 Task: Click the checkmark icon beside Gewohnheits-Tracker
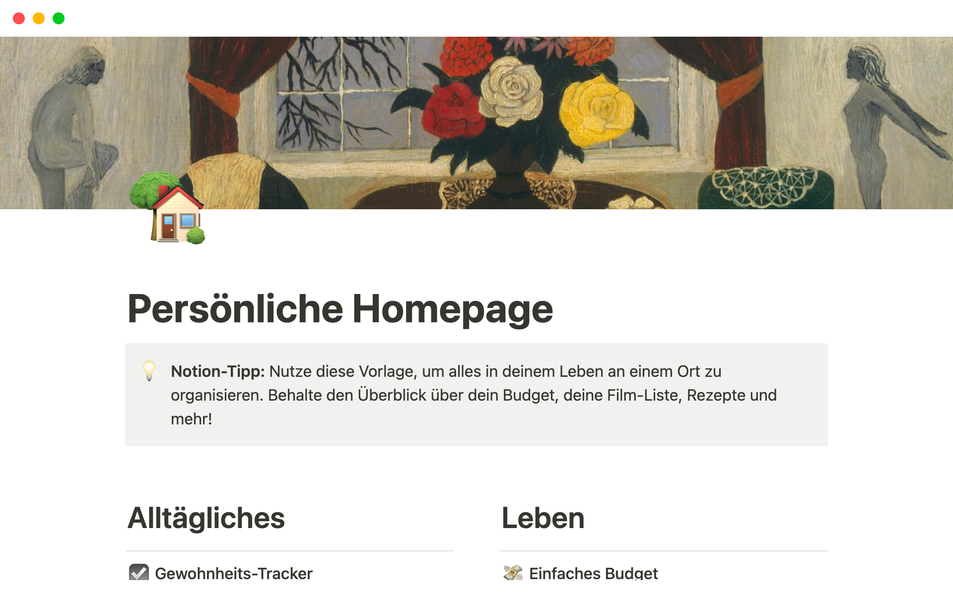[x=139, y=572]
